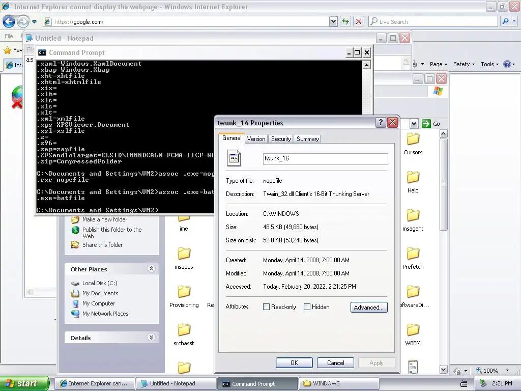Screen dimensions: 521x391
Task: Click the system tray network icon
Action: 483,384
